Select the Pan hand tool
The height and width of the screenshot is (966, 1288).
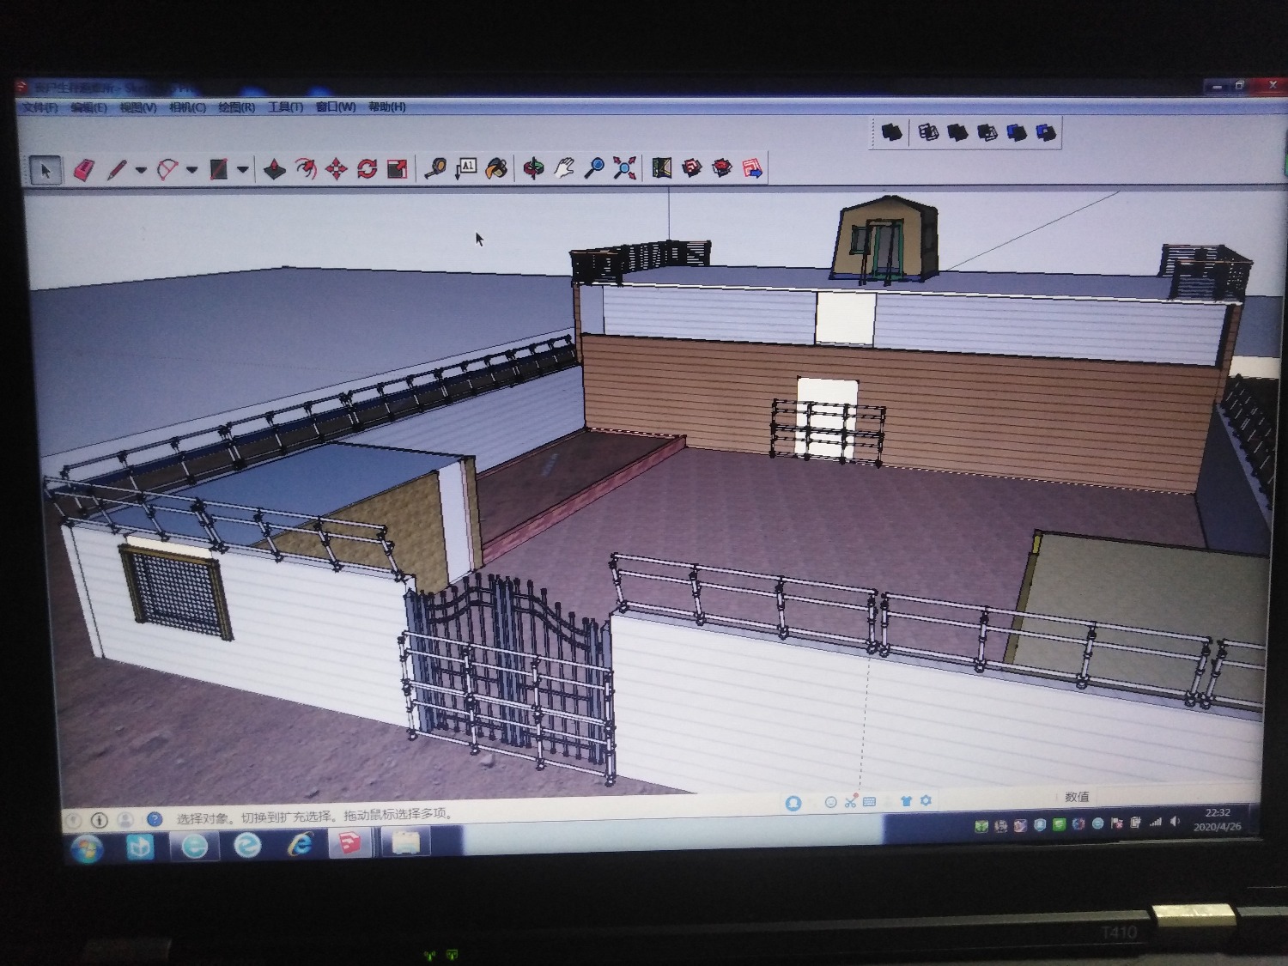click(563, 167)
